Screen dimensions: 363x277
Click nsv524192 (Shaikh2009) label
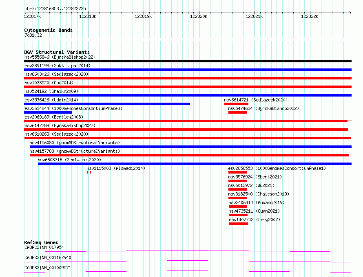[51, 91]
